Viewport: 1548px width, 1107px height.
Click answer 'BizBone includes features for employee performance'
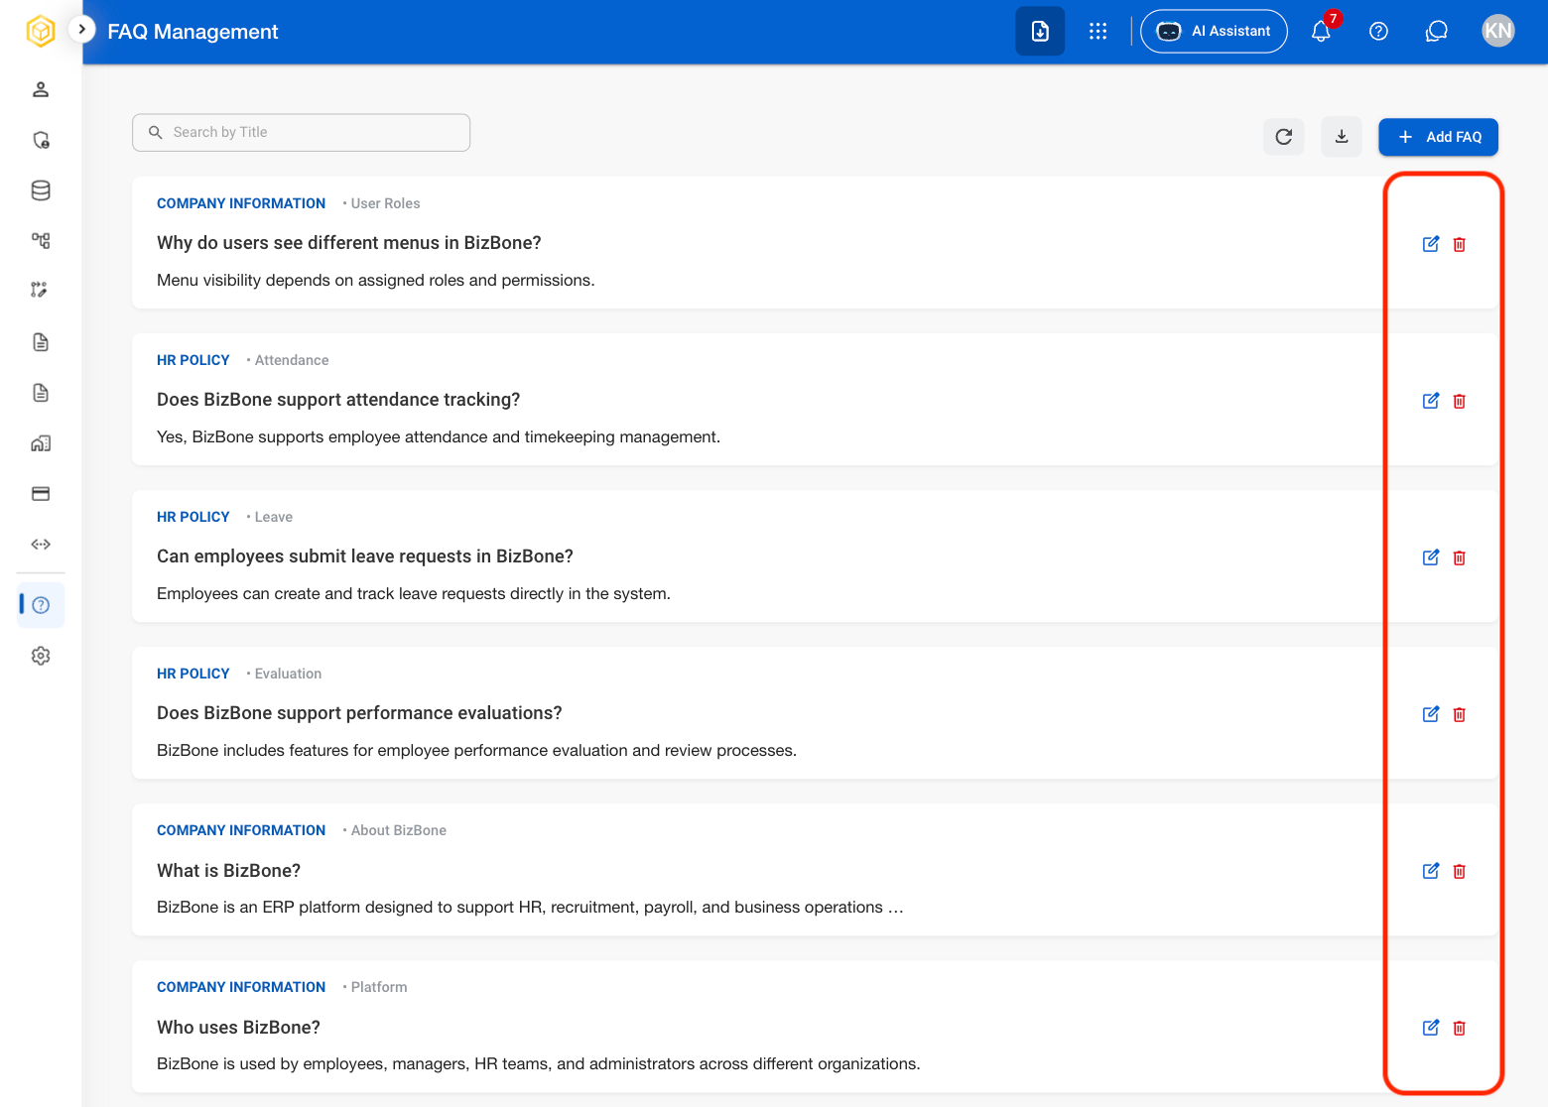tap(476, 751)
